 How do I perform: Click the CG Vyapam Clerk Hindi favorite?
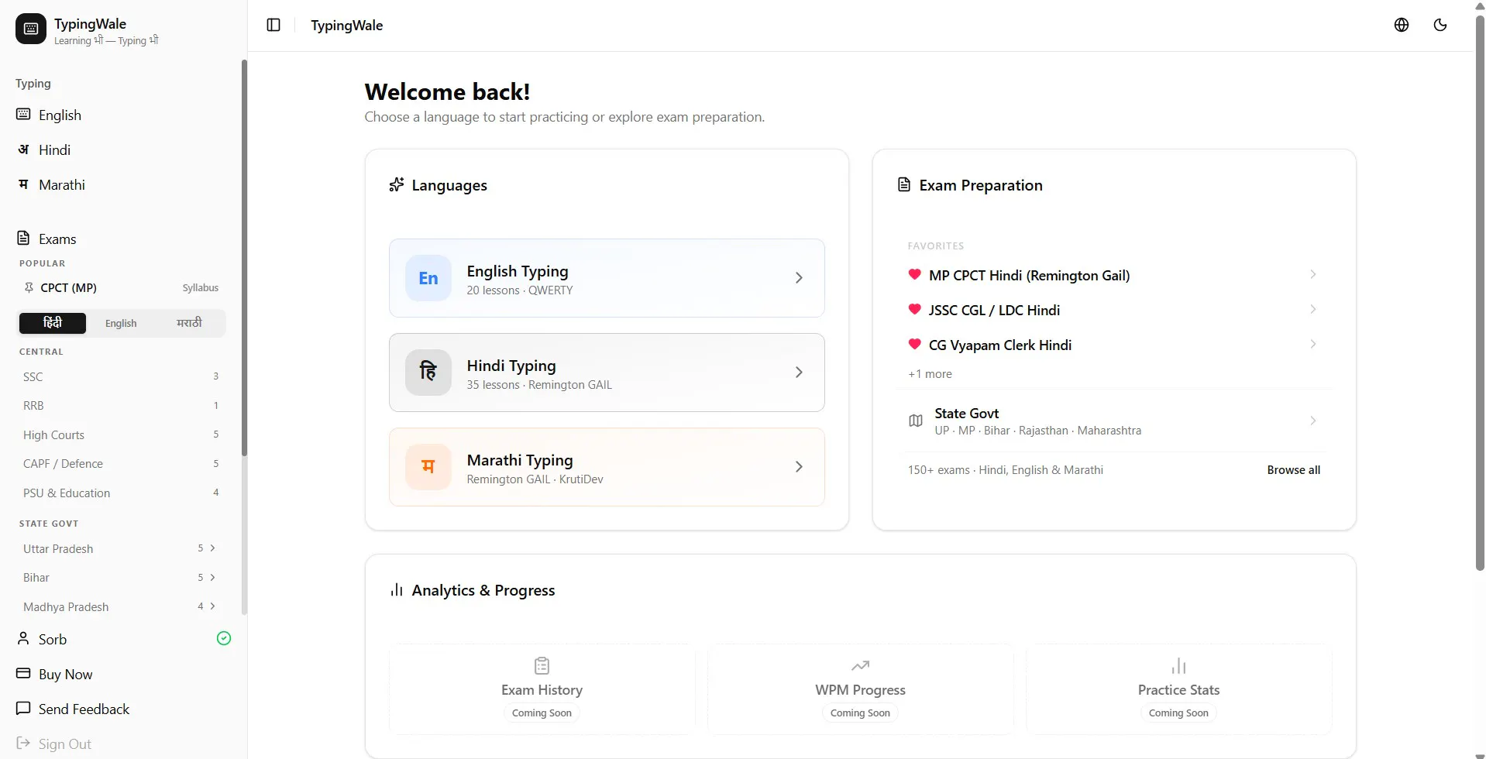click(x=1113, y=345)
